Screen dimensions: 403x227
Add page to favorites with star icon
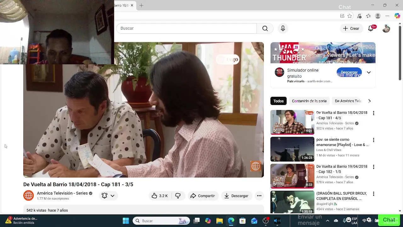coord(349,16)
